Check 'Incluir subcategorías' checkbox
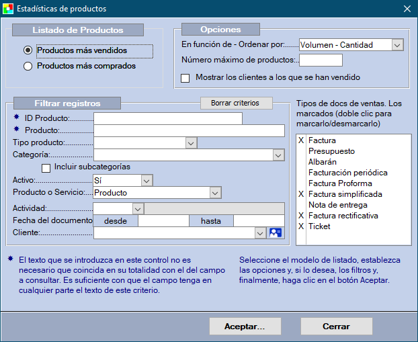The image size is (418, 342). (x=46, y=167)
